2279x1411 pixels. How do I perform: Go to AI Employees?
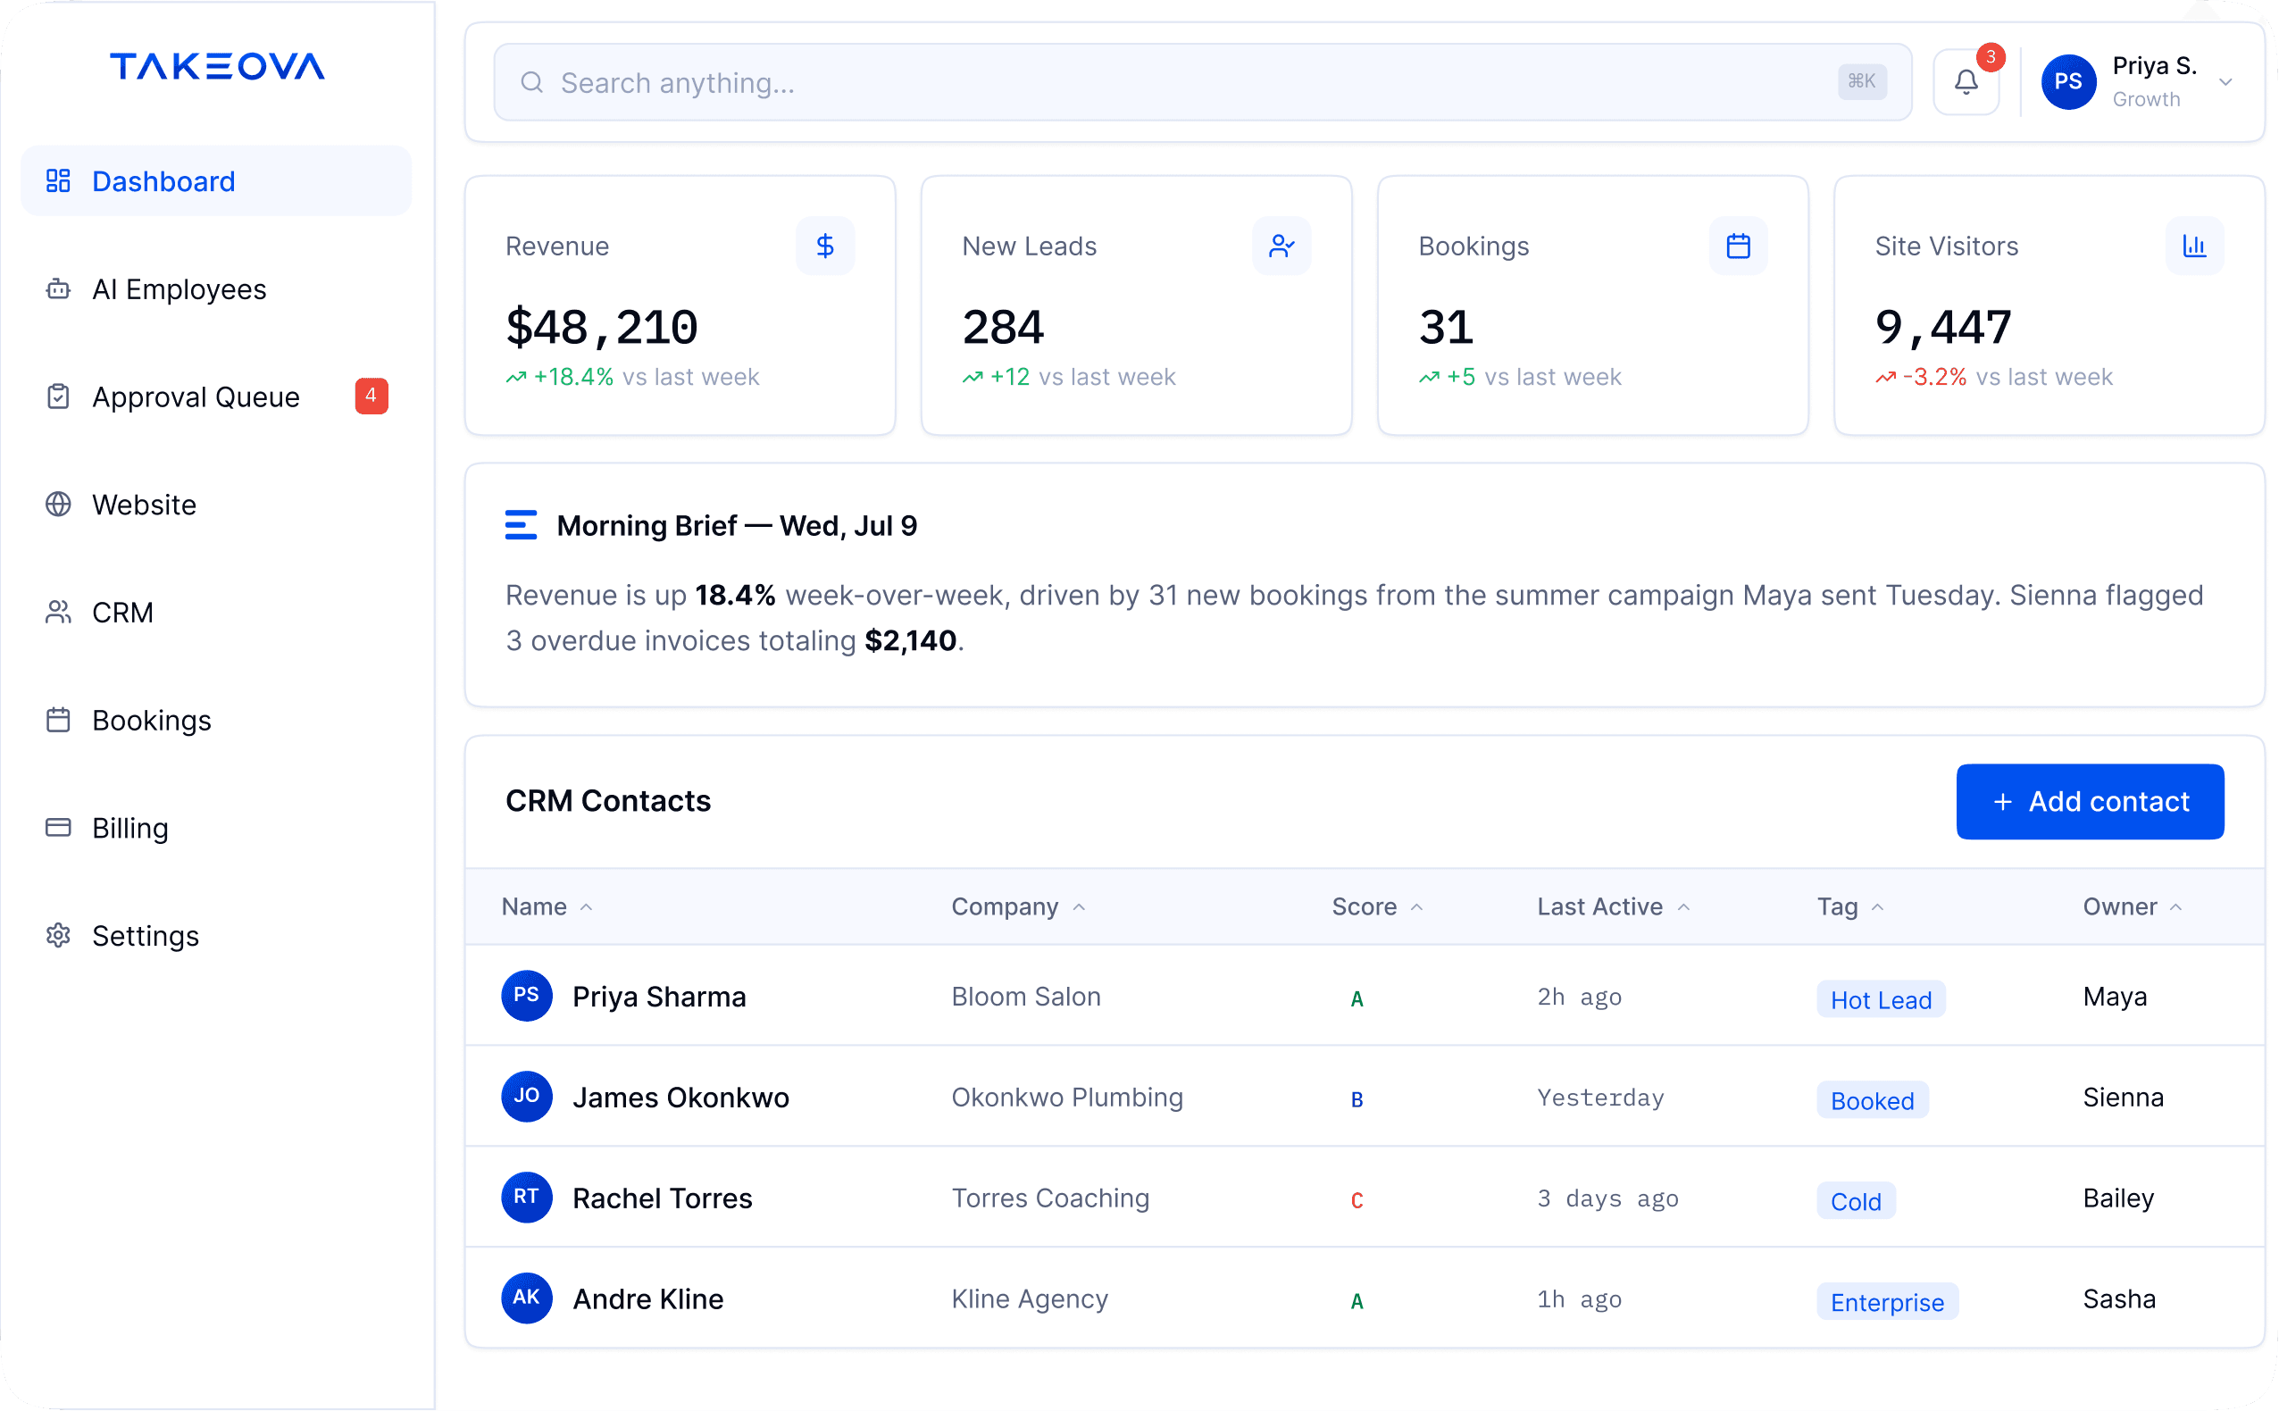click(x=216, y=289)
